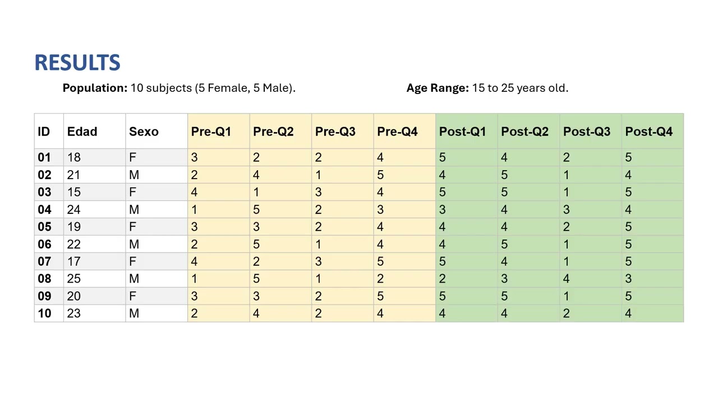Select the Post-Q4 header cell
The image size is (718, 403).
coord(653,132)
